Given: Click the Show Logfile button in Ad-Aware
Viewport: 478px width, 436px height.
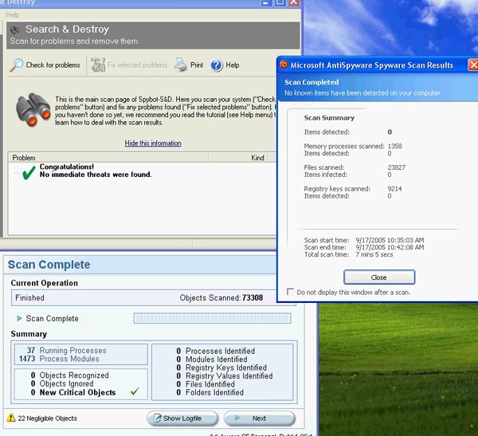Looking at the screenshot, I should (182, 418).
